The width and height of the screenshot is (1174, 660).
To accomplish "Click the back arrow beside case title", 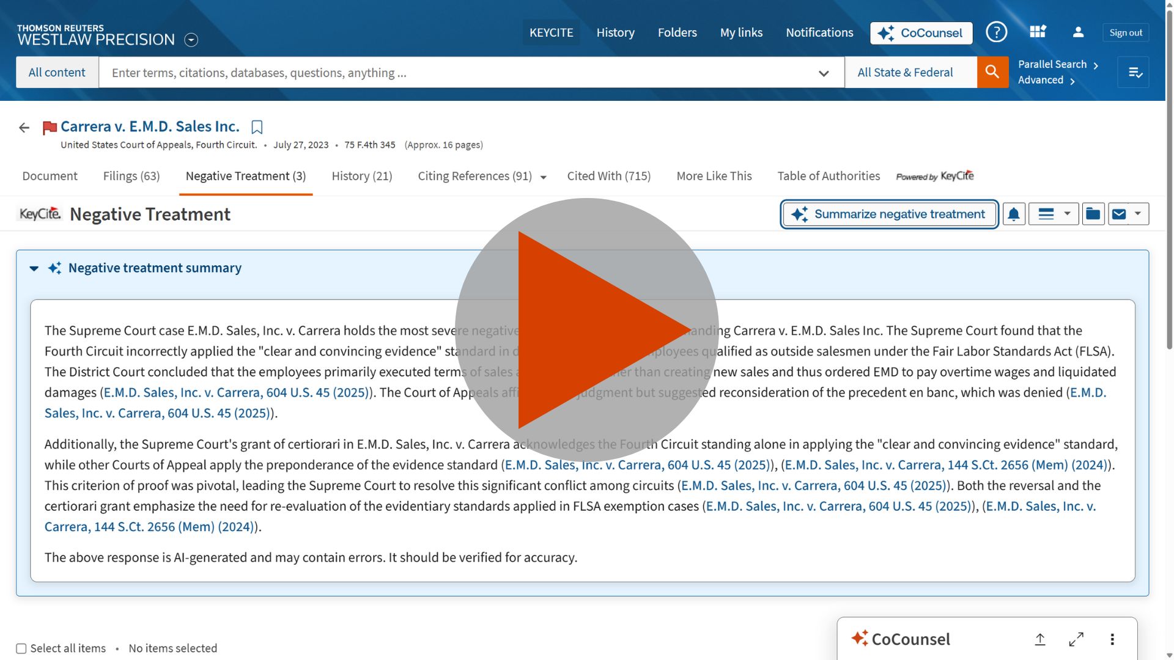I will coord(24,128).
